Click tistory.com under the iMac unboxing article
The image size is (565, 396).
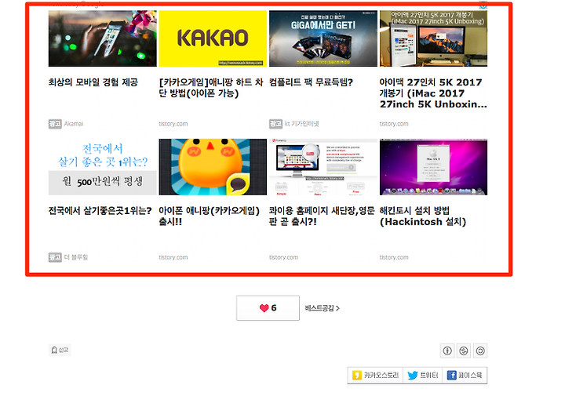pos(394,124)
